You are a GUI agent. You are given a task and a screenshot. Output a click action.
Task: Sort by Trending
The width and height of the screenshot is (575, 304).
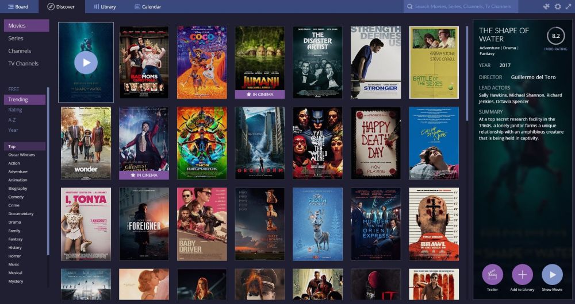tap(25, 99)
